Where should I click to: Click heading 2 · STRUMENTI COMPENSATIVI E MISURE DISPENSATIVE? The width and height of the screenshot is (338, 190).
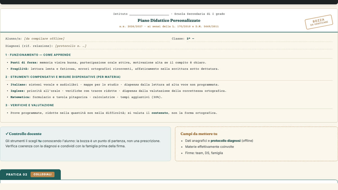[x=63, y=77]
